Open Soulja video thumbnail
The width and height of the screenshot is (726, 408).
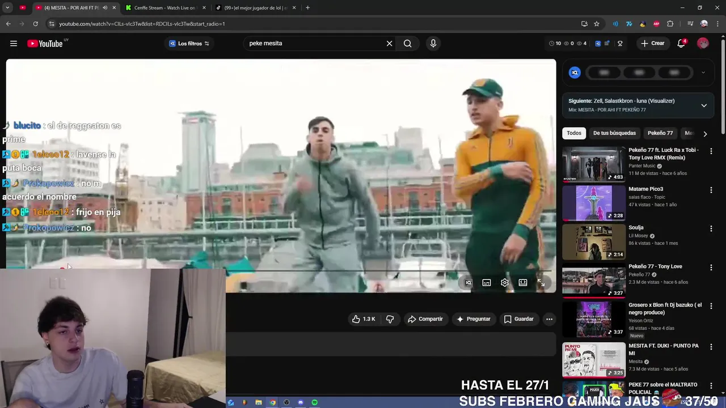click(594, 242)
